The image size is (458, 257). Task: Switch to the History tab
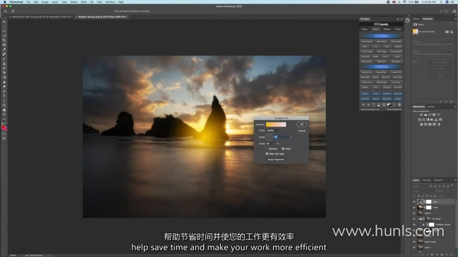416,19
